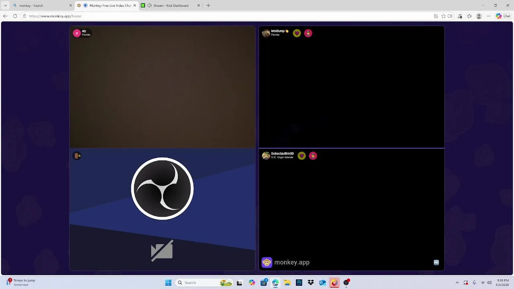Open Microsoft Edge taskbar icon
The width and height of the screenshot is (514, 289).
(275, 283)
